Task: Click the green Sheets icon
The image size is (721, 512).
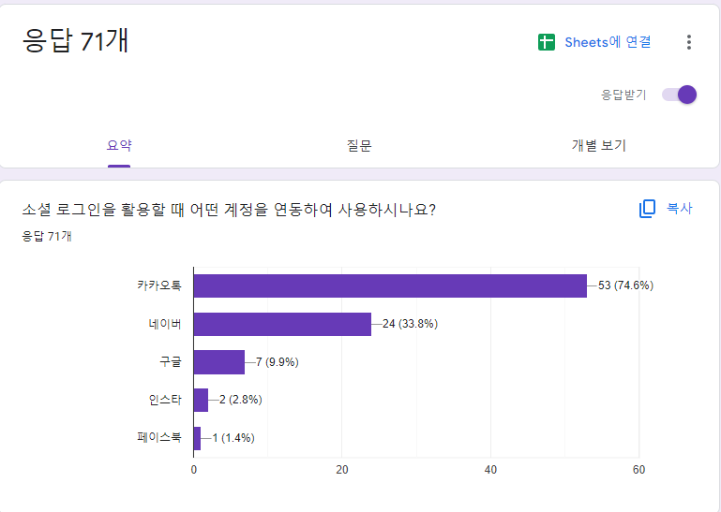Action: click(x=547, y=42)
